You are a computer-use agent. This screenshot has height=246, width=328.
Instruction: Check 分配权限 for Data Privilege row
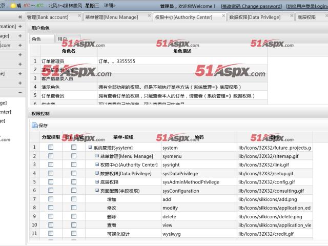pyautogui.click(x=51, y=173)
